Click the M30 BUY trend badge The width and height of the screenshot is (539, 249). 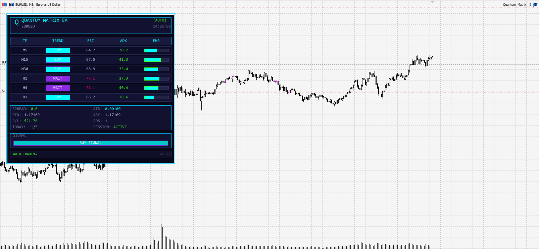[58, 69]
